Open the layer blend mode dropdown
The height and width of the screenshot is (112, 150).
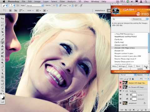[128, 75]
